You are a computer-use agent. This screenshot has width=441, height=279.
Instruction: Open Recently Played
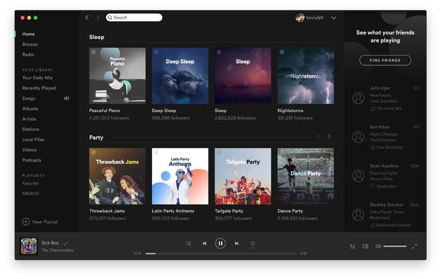[39, 88]
